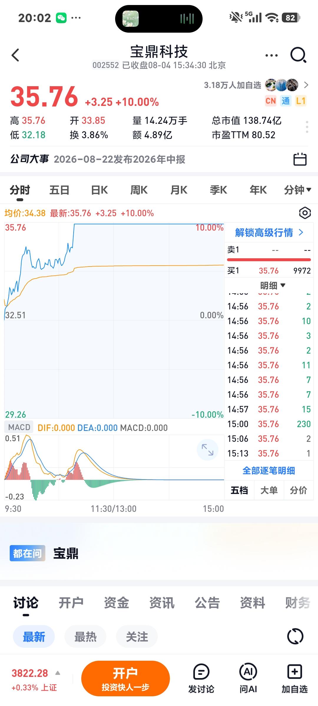
Task: Open the 资金 tab
Action: (x=116, y=603)
